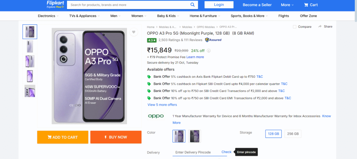Expand the Electronics category dropdown
The width and height of the screenshot is (357, 159).
[48, 16]
